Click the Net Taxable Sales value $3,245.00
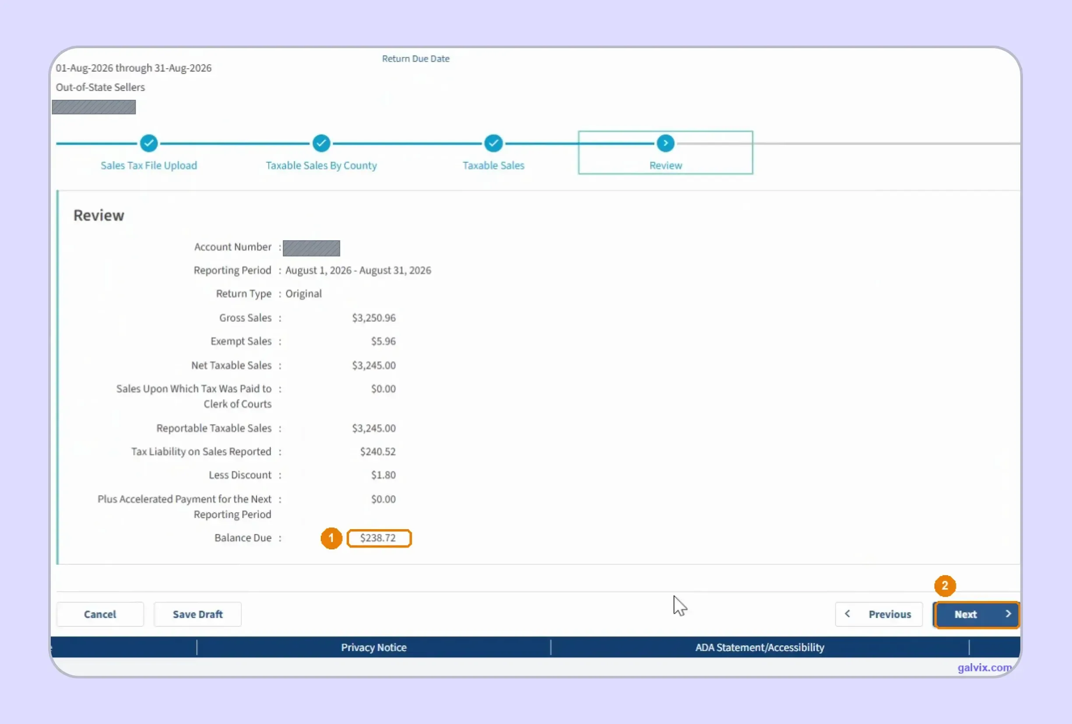The height and width of the screenshot is (724, 1072). [x=374, y=365]
